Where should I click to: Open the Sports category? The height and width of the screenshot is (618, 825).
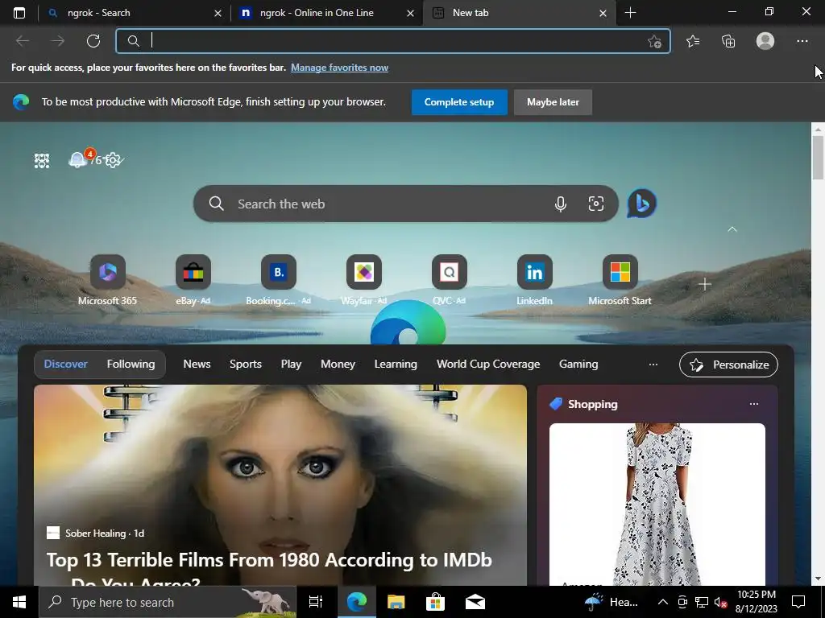pyautogui.click(x=246, y=365)
